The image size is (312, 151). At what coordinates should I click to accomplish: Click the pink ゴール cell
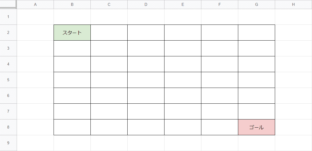click(x=256, y=127)
